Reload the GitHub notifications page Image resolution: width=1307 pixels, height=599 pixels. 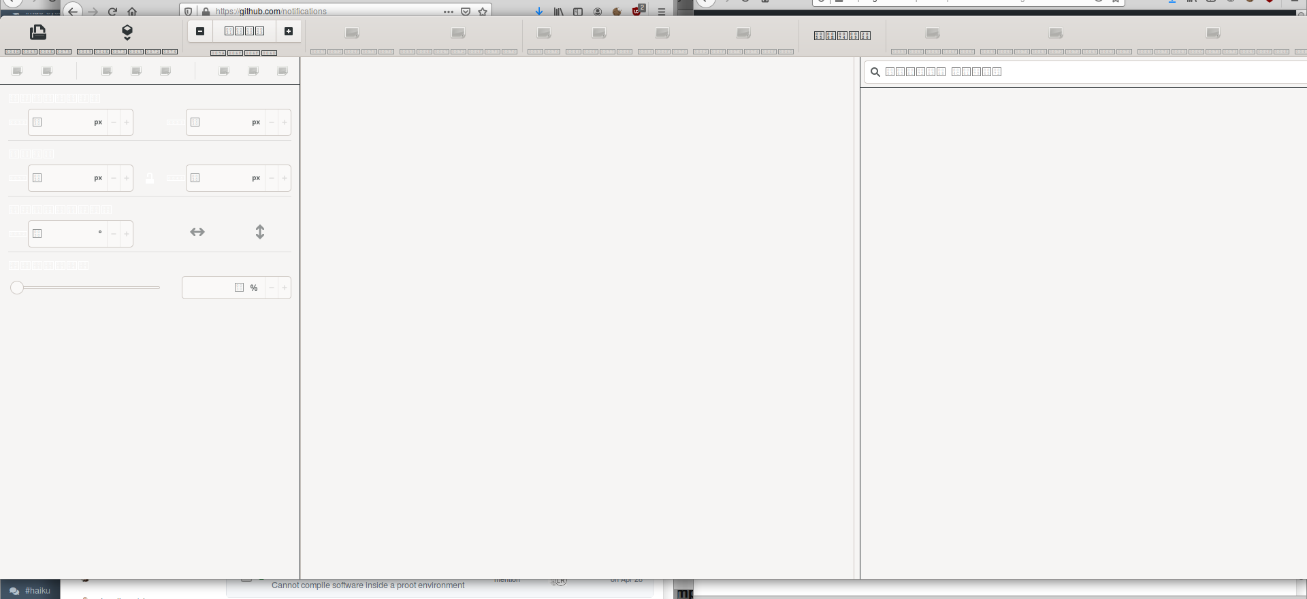[113, 12]
